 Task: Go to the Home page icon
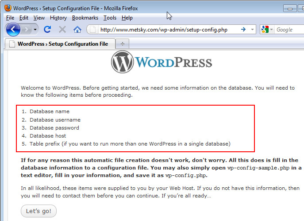pos(77,30)
